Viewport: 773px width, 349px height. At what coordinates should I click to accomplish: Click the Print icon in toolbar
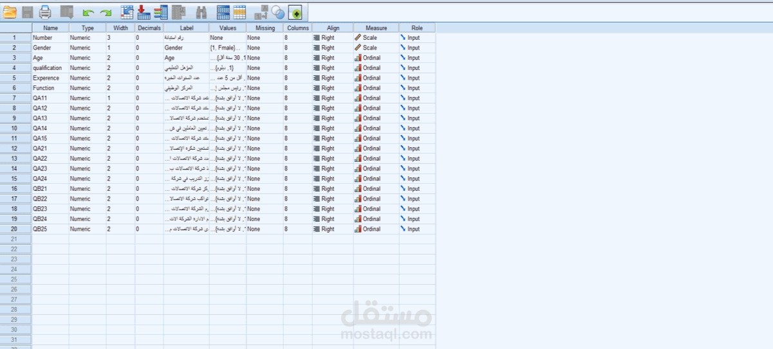point(45,12)
